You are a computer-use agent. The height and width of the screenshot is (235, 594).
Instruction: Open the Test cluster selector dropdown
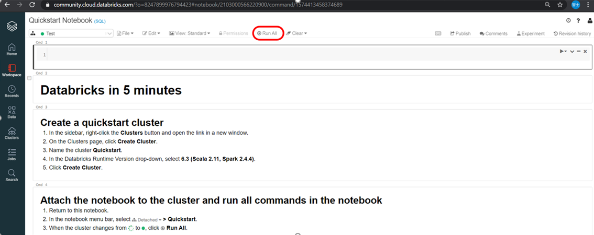coord(71,33)
